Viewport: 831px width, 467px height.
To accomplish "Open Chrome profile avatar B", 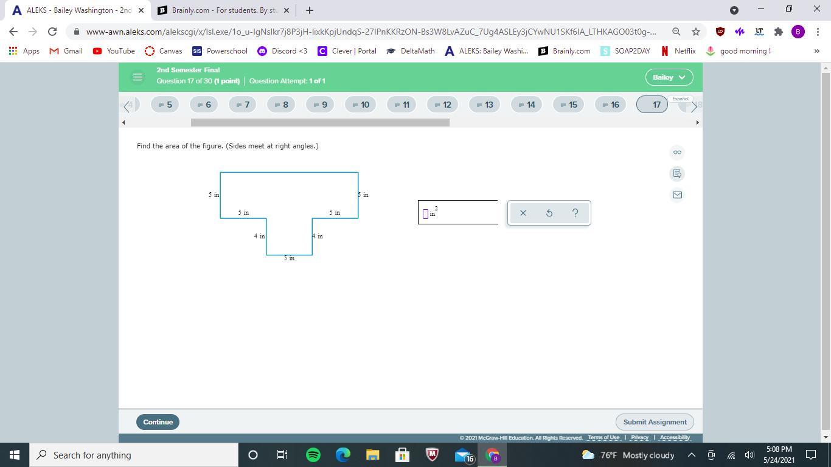I will [798, 32].
